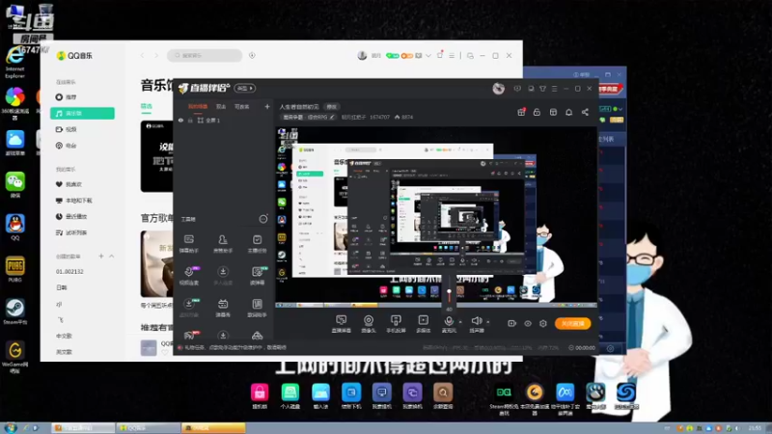The width and height of the screenshot is (772, 434).
Task: Expand the QQ Music account dropdown arrow
Action: 428,56
